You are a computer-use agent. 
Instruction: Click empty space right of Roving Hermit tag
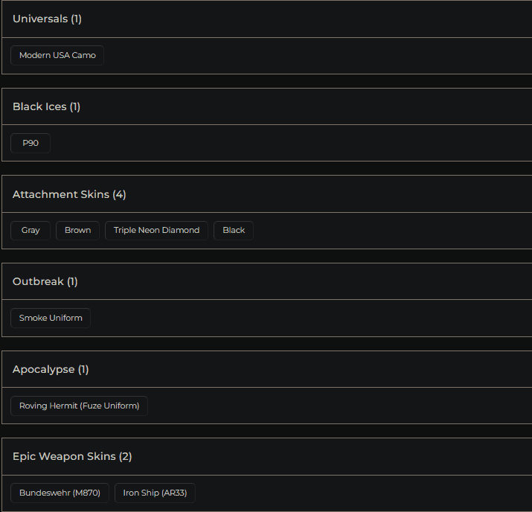coord(335,406)
